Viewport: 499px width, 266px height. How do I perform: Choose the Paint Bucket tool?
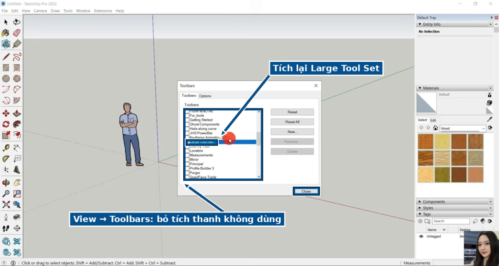6,33
